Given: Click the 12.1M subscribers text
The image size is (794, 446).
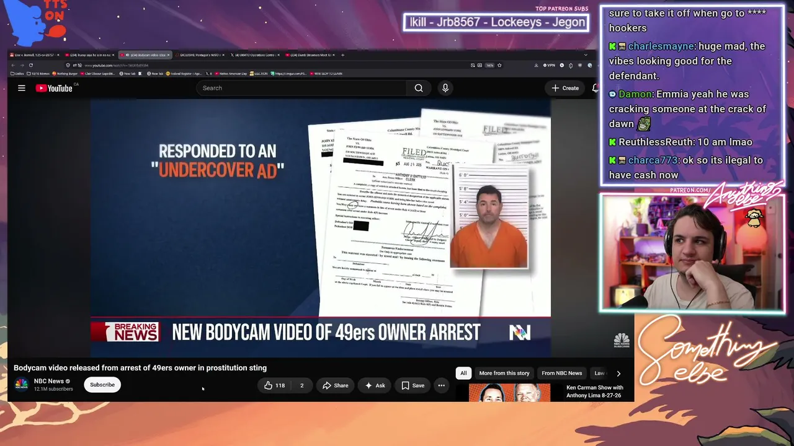Looking at the screenshot, I should [x=53, y=389].
